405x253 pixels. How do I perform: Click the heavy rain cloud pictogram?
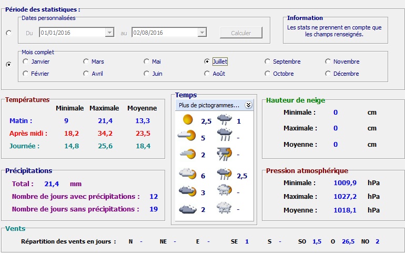point(224,135)
